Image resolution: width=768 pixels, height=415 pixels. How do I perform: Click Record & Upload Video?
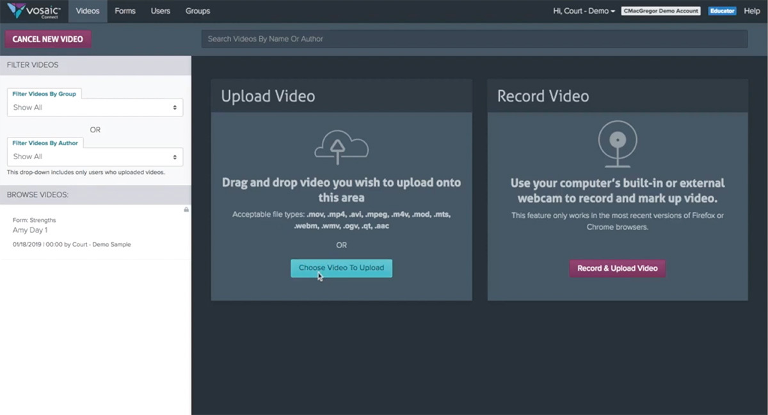(x=617, y=269)
